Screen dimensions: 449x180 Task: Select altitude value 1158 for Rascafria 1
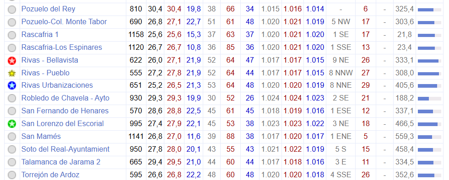click(136, 35)
